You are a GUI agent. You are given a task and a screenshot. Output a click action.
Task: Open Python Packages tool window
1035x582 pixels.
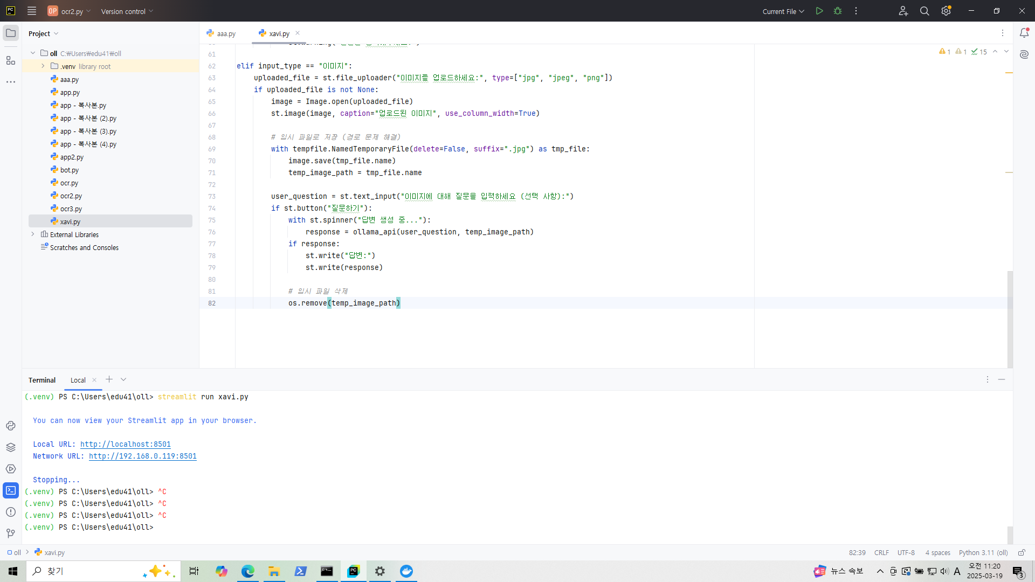[11, 447]
